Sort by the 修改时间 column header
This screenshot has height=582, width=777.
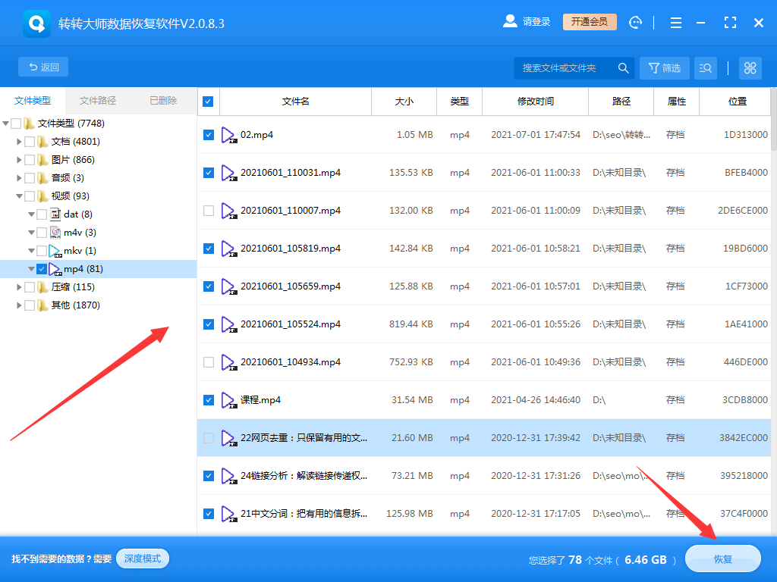535,102
